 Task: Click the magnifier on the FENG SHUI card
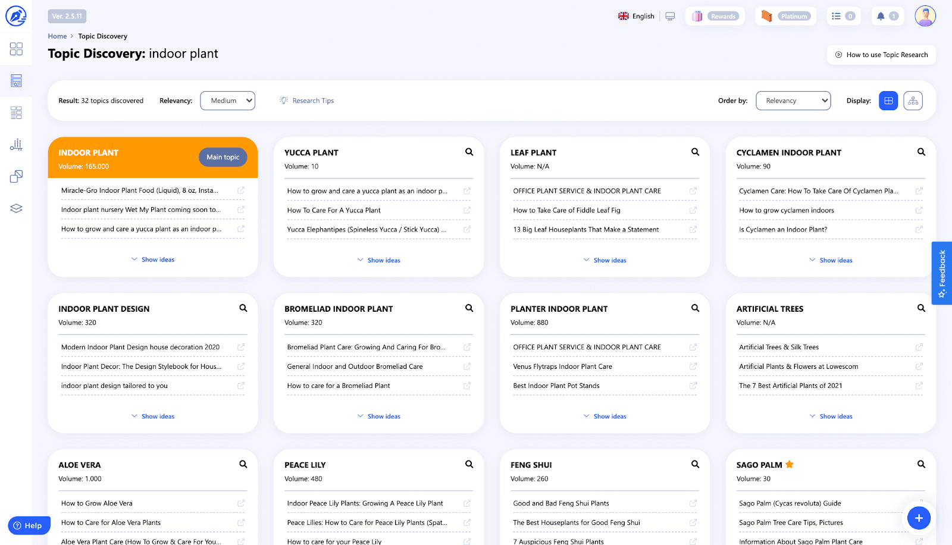click(x=695, y=463)
